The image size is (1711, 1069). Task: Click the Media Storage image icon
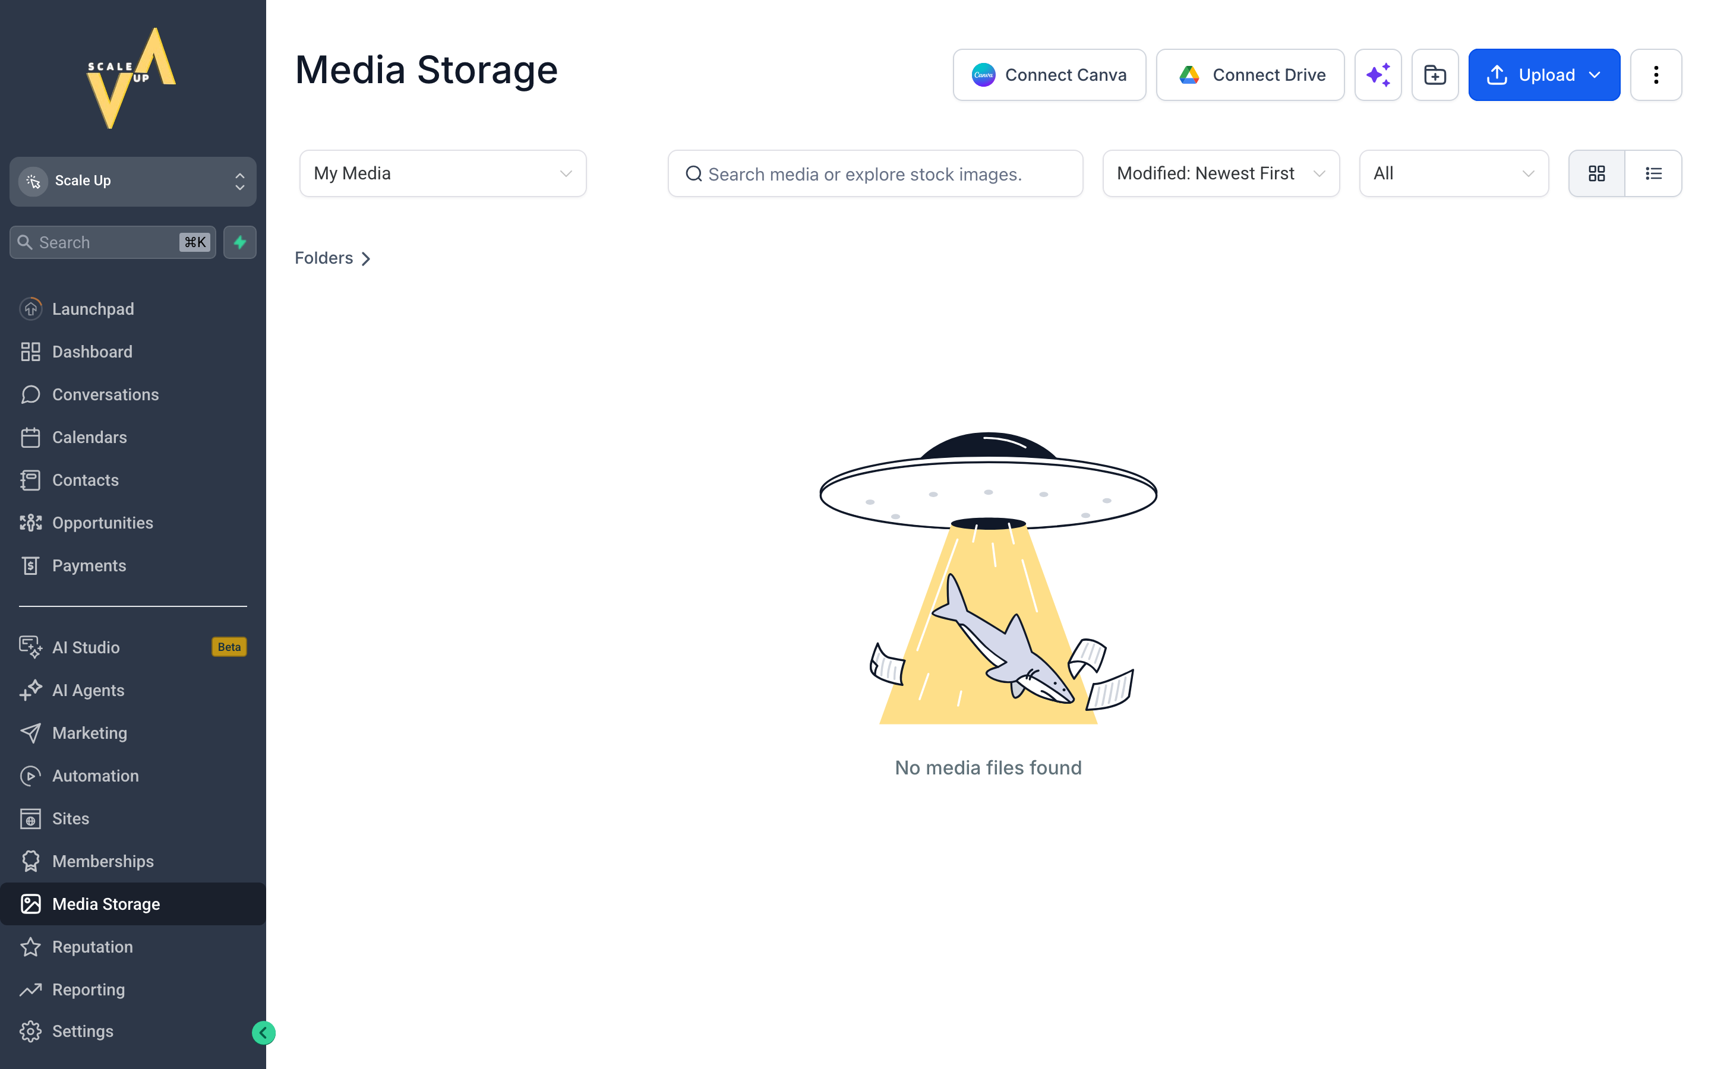coord(30,903)
